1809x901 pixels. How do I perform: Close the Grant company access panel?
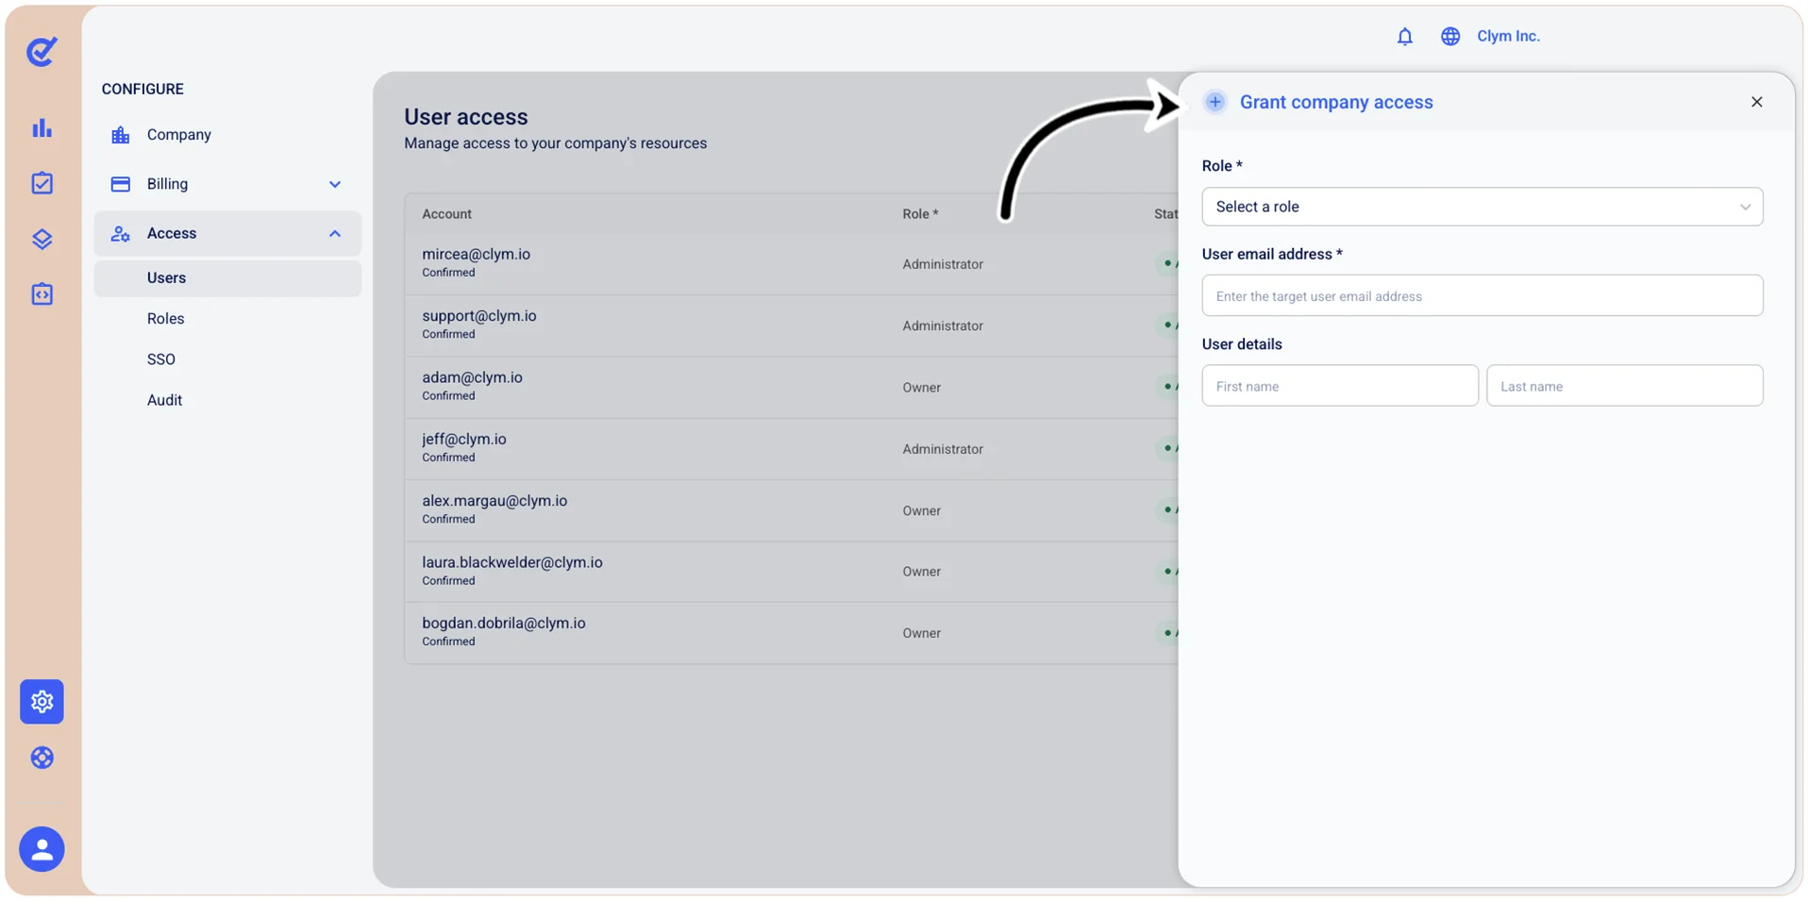tap(1756, 102)
